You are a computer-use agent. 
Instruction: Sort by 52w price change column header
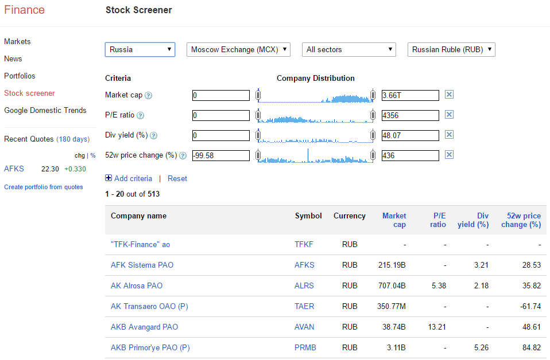(x=521, y=220)
